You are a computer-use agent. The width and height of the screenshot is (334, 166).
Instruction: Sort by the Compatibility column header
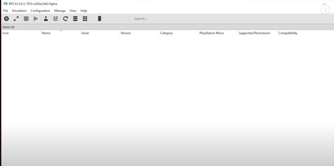[297, 33]
